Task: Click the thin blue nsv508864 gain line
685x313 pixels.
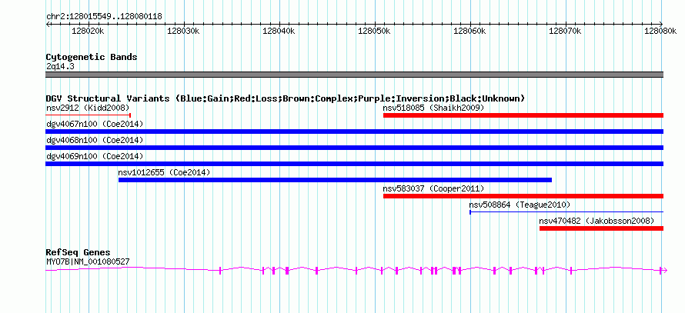Action: (x=566, y=212)
